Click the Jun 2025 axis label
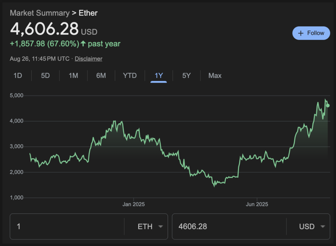Screen dimensions: 336x246 (257, 204)
